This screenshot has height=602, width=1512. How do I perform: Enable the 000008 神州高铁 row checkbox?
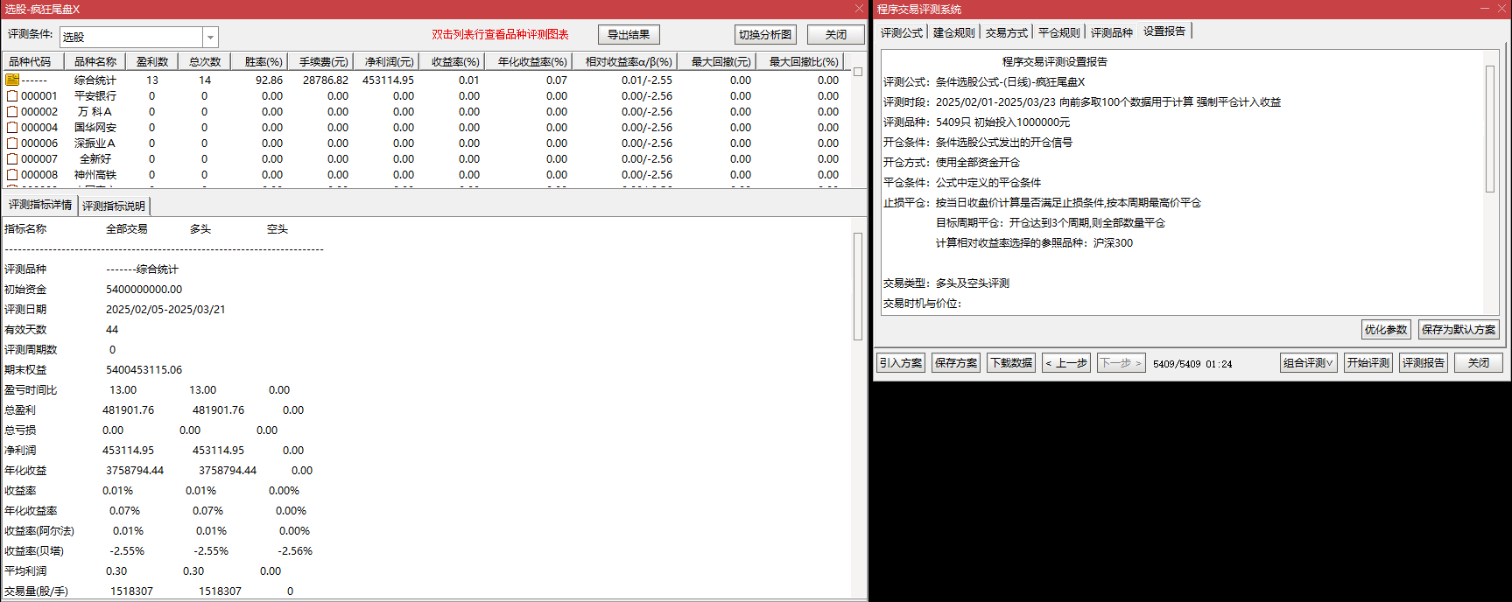pos(12,175)
